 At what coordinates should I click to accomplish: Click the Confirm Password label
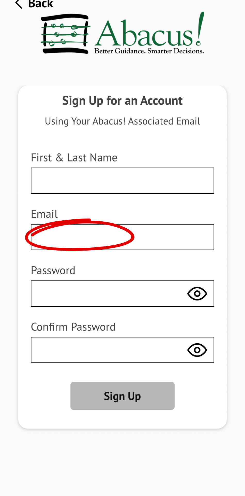pyautogui.click(x=73, y=327)
